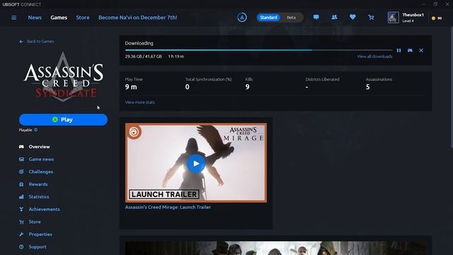The image size is (453, 255).
Task: Click the Total Synchronization 0 stat
Action: [208, 84]
